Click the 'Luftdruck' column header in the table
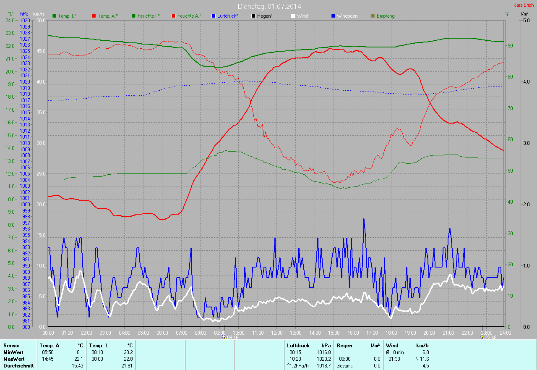Image resolution: width=537 pixels, height=370 pixels. [x=298, y=346]
